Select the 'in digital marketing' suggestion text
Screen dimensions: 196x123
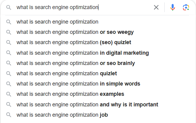click(x=83, y=53)
